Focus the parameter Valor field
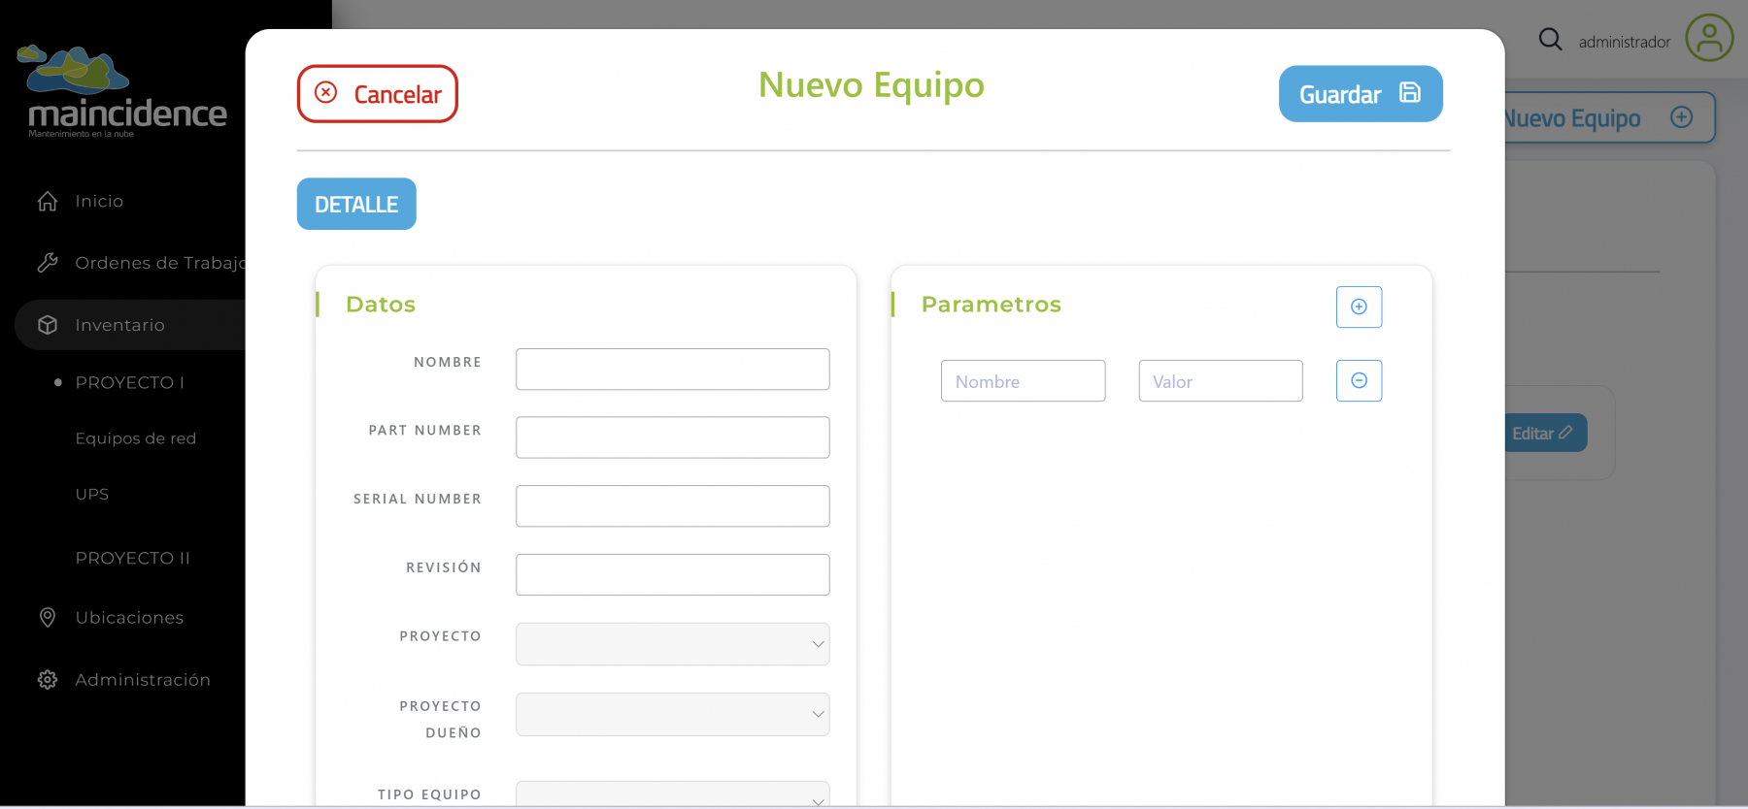This screenshot has height=809, width=1748. point(1220,381)
